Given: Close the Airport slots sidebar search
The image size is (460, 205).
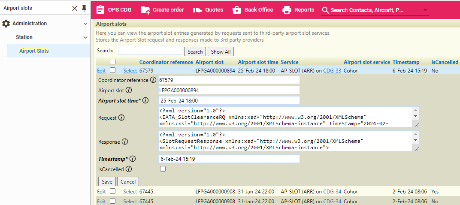Looking at the screenshot, I should pos(75,9).
